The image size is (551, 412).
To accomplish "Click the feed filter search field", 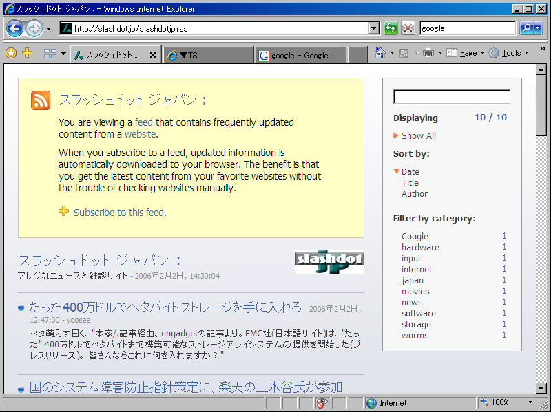I will (x=452, y=97).
